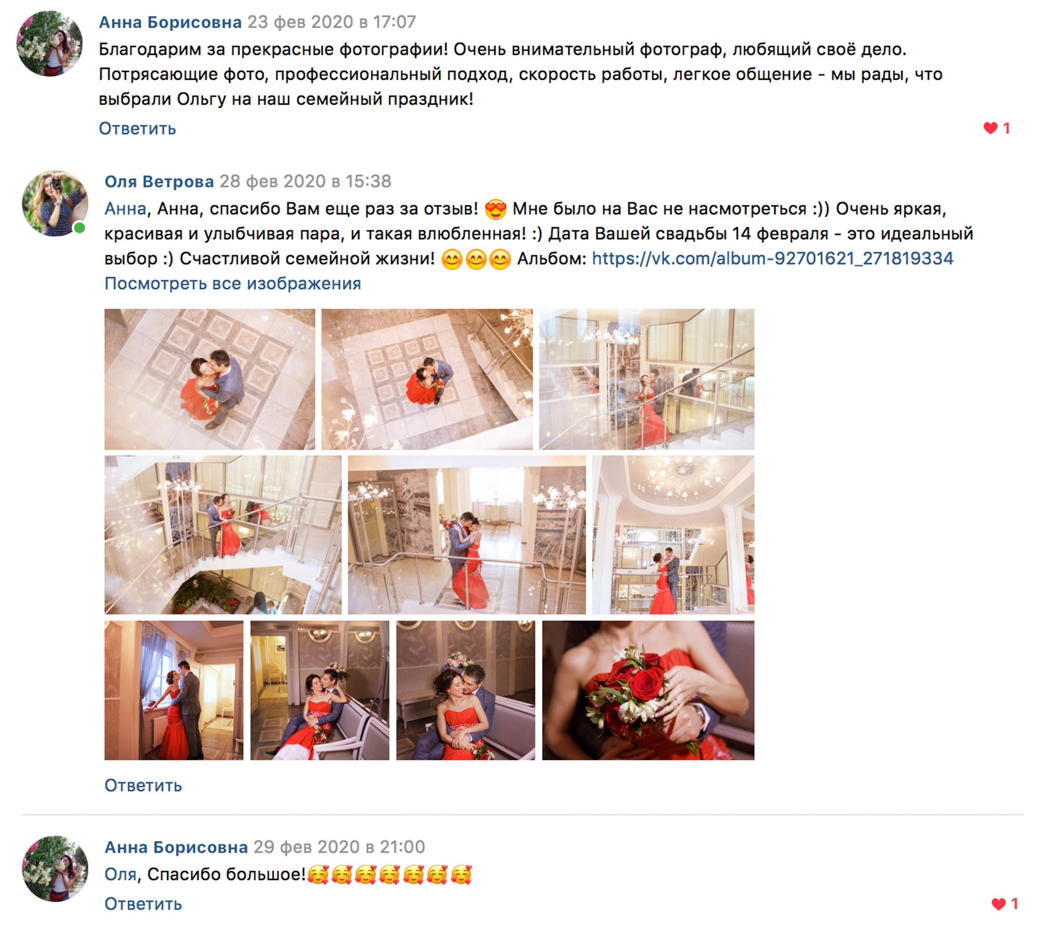Image resolution: width=1037 pixels, height=932 pixels.
Task: Open Anna Borisovna's avatar on the first comment
Action: (x=49, y=43)
